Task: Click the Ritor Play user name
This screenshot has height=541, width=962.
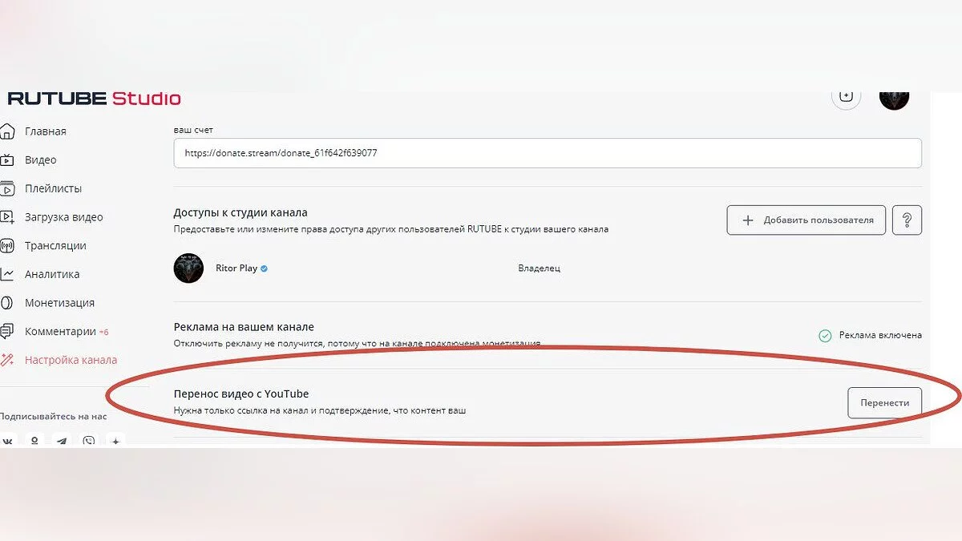Action: (x=236, y=268)
